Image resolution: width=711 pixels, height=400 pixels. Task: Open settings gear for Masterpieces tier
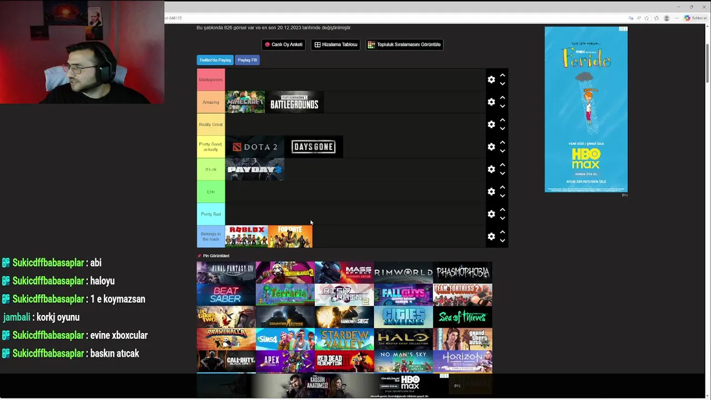point(491,79)
